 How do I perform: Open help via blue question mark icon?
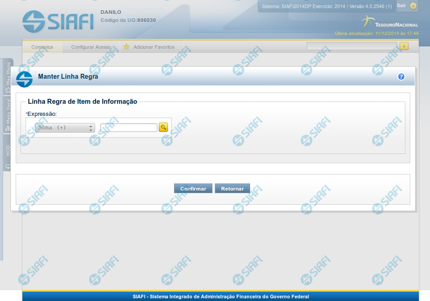401,76
